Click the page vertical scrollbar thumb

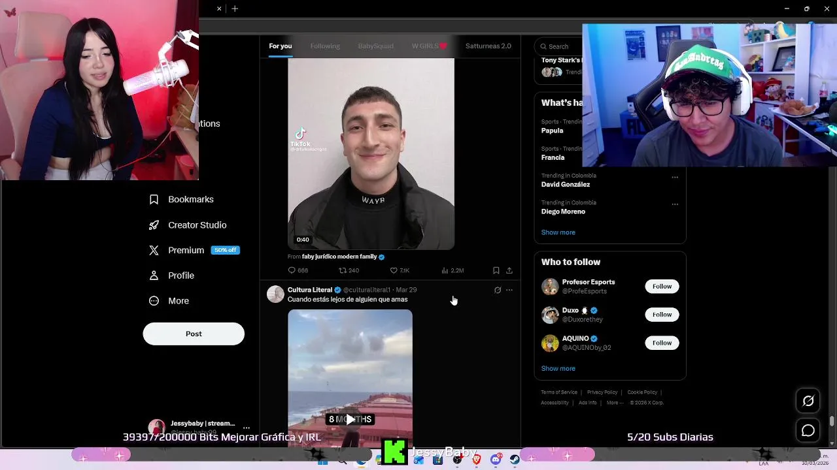(832, 422)
